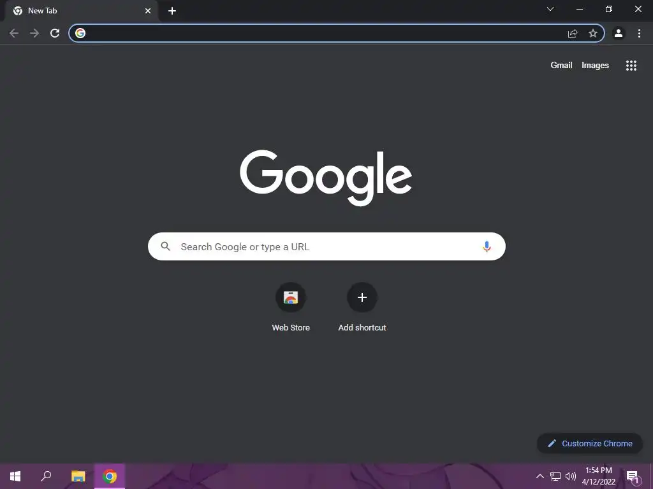This screenshot has width=653, height=489.
Task: Share this page via the share icon
Action: [573, 33]
